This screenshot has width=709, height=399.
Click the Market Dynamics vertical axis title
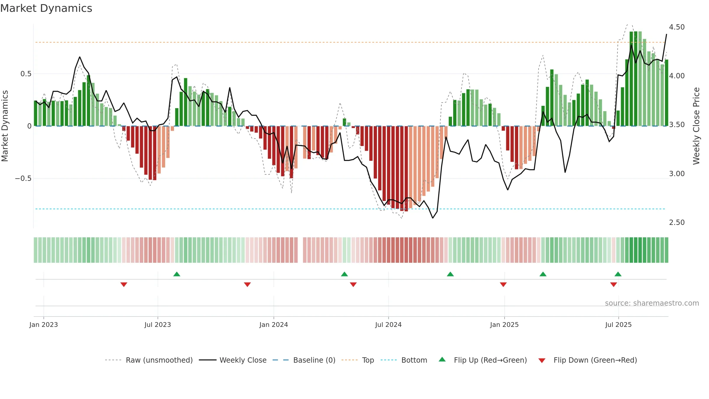pyautogui.click(x=5, y=126)
